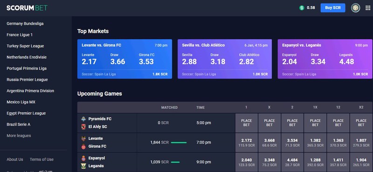The image size is (373, 172).
Task: Expand More leagues in the sidebar
Action: (x=19, y=136)
